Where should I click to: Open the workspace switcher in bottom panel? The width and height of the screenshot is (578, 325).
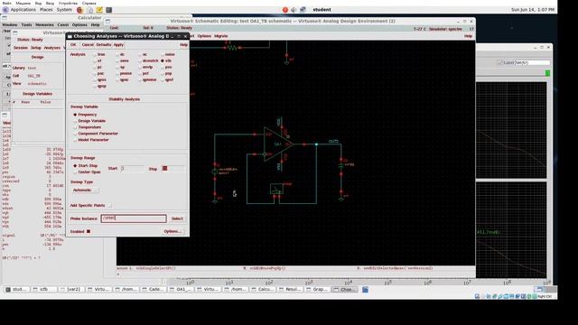point(545,290)
